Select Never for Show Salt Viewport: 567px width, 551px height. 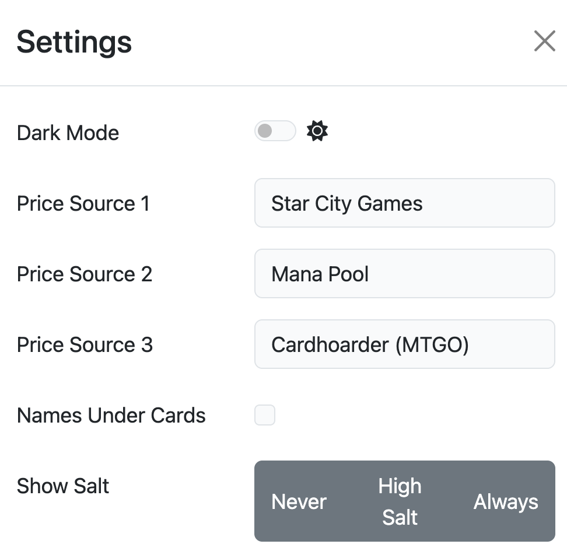point(299,501)
